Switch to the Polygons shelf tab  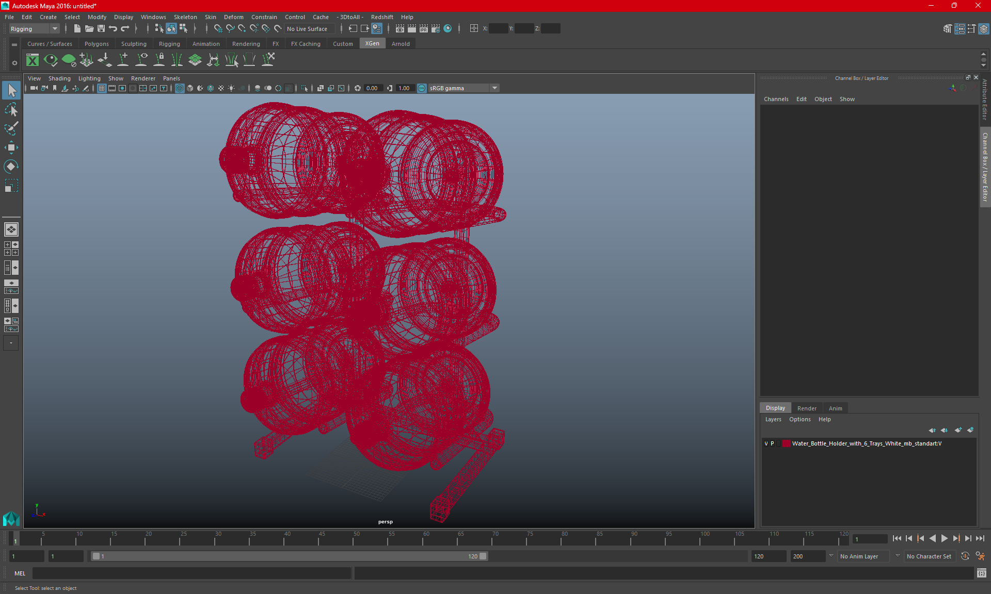[x=97, y=44]
